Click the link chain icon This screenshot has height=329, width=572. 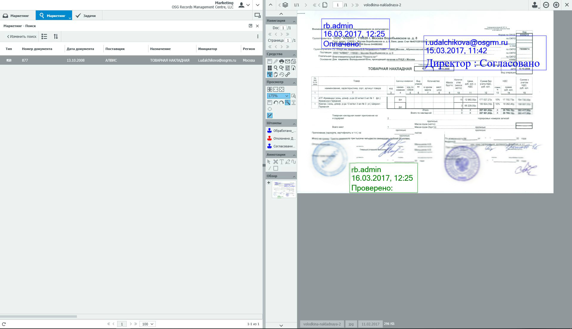click(x=288, y=74)
